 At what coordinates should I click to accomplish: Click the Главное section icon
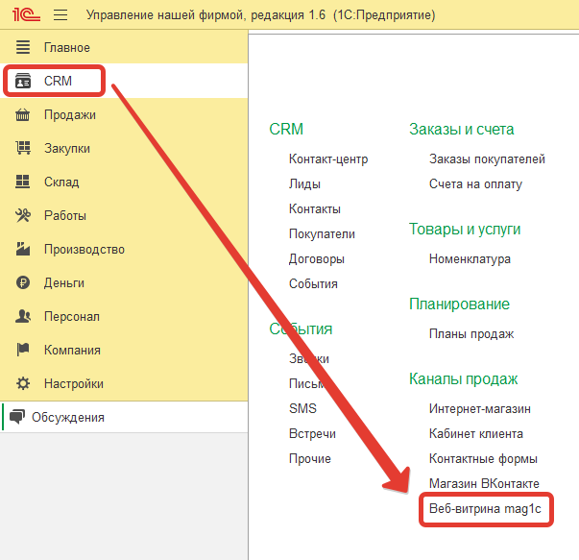pos(23,47)
